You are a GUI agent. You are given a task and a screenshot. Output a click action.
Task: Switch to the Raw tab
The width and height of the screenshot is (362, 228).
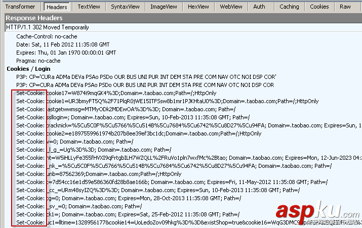345,7
